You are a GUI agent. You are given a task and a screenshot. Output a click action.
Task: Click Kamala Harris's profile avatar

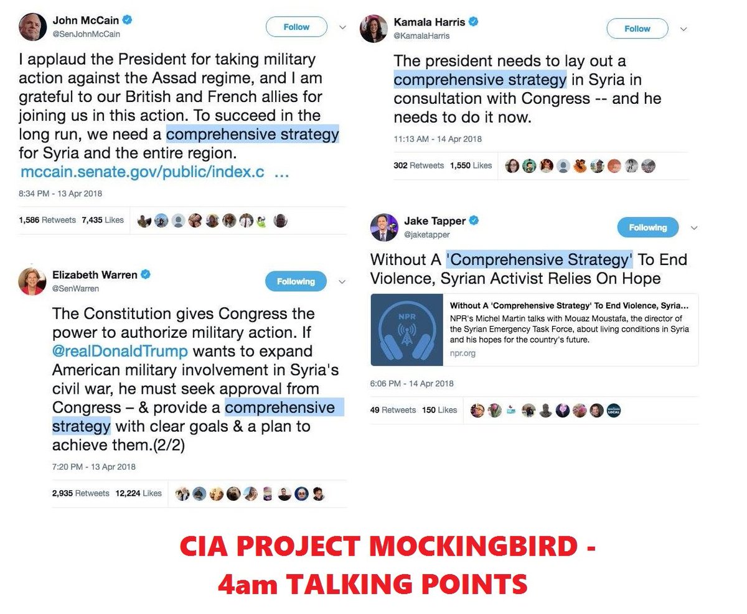(x=374, y=29)
